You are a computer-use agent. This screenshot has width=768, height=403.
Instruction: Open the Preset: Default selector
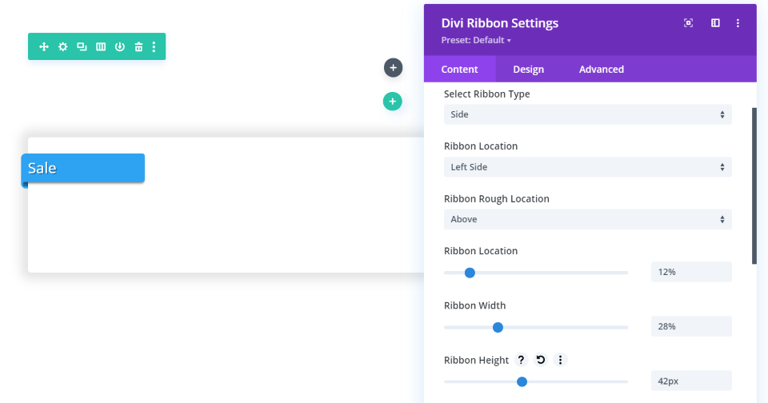[x=476, y=40]
